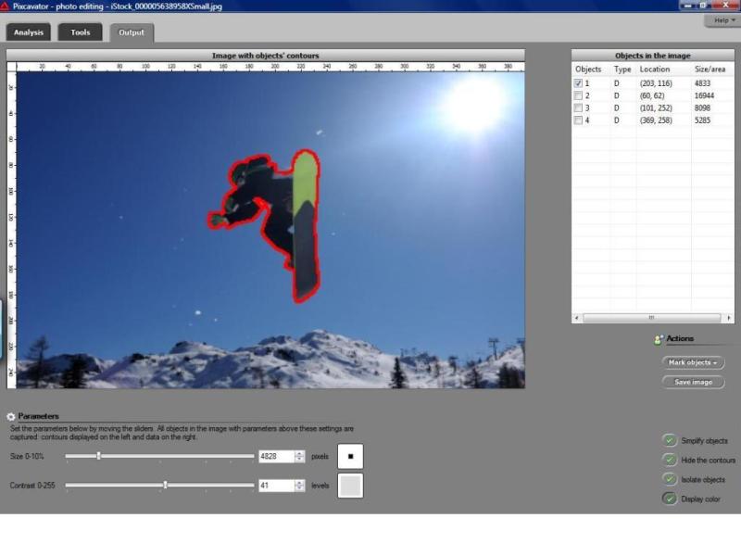741x556 pixels.
Task: Toggle the Display color option
Action: [669, 499]
